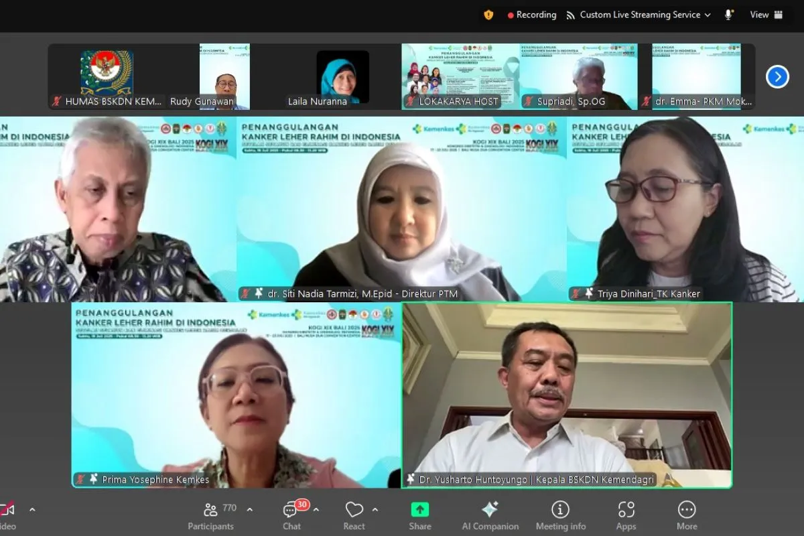Open the More options menu
This screenshot has height=536, width=804.
tap(686, 515)
